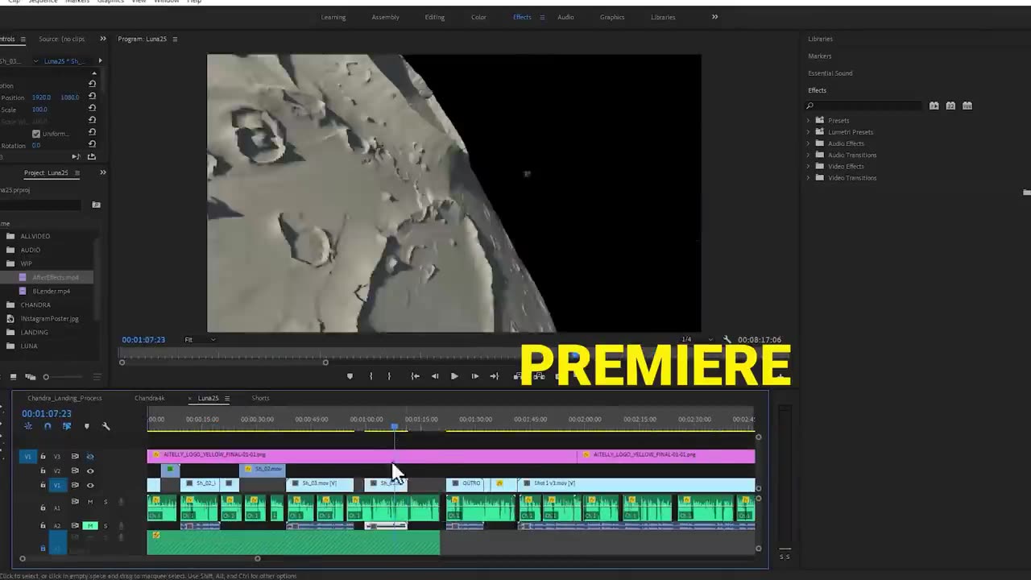Hide track V1 output

click(90, 485)
